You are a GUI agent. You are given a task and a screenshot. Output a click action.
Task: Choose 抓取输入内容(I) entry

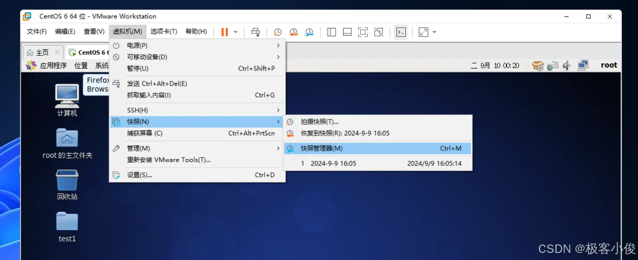[x=197, y=95]
